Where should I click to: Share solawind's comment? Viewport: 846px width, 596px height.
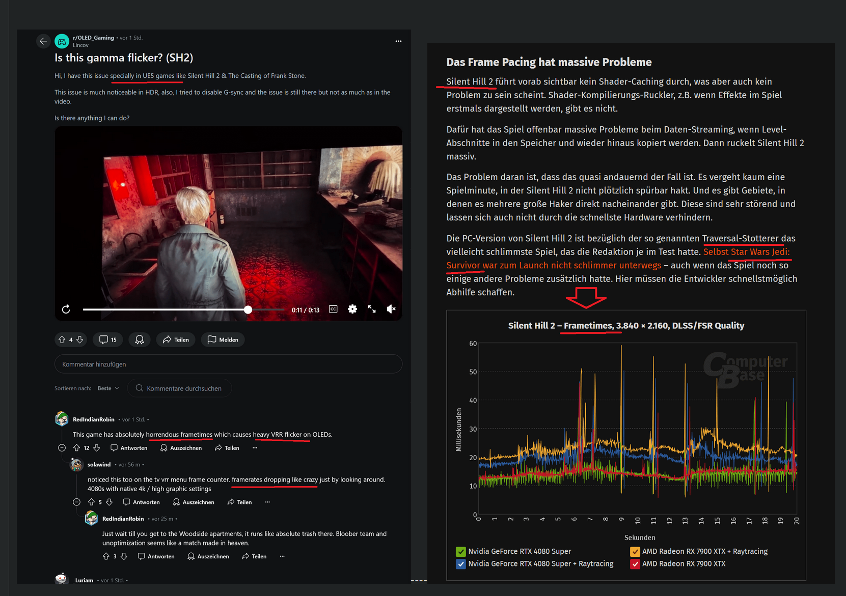pyautogui.click(x=240, y=502)
